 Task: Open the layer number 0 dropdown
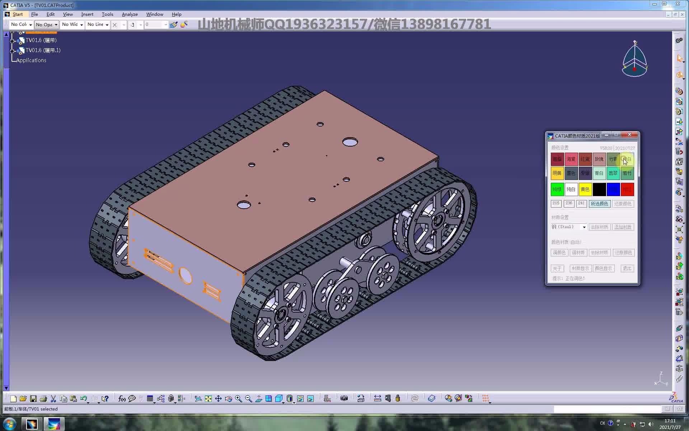point(156,24)
